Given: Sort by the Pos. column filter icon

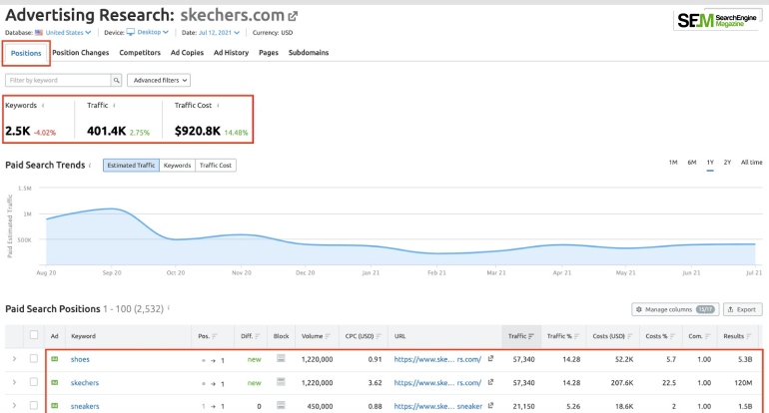Looking at the screenshot, I should tap(215, 336).
